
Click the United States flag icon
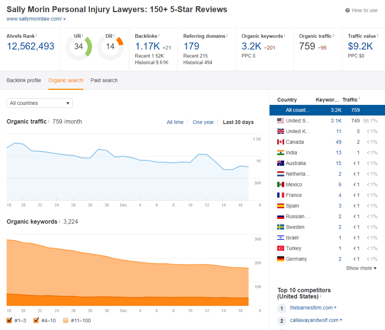point(280,121)
